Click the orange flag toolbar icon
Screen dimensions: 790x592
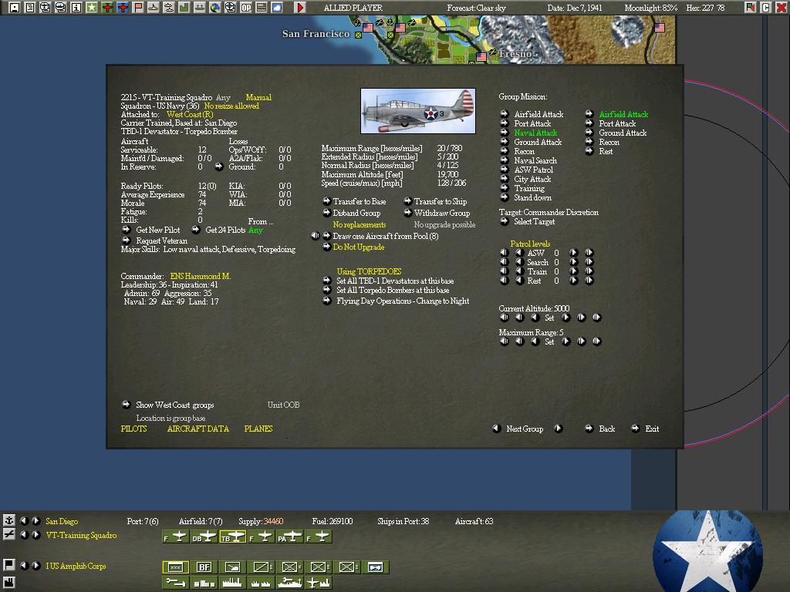tap(137, 8)
